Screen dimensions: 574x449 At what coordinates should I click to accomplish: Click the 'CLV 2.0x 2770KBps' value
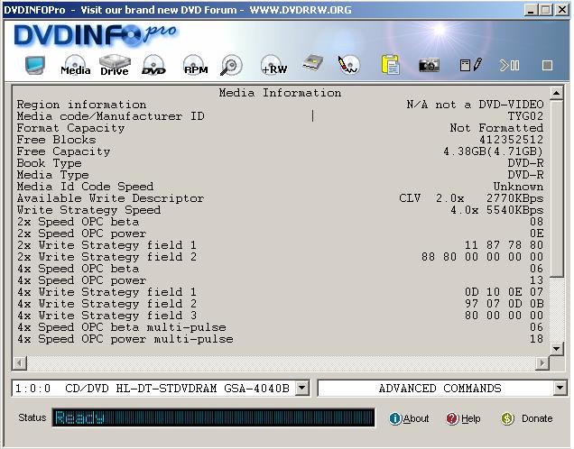471,198
